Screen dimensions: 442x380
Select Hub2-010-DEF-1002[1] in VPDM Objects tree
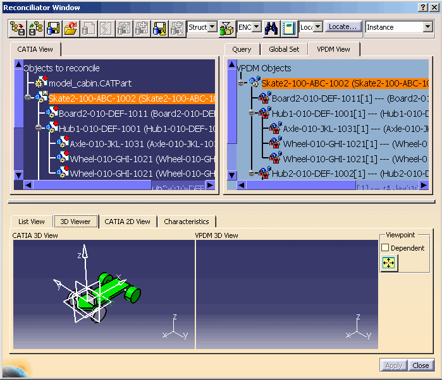pyautogui.click(x=350, y=174)
